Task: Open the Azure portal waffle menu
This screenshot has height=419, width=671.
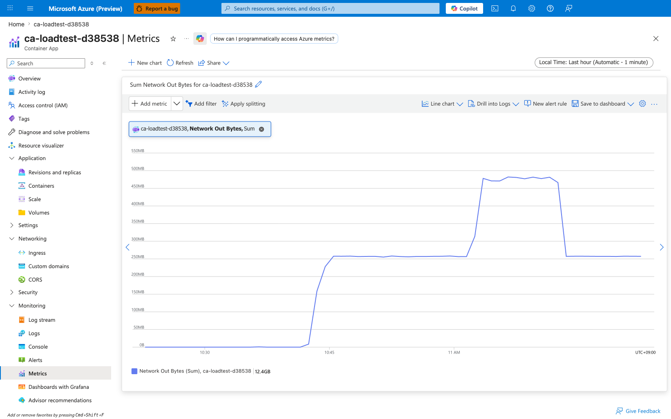Action: pos(10,8)
